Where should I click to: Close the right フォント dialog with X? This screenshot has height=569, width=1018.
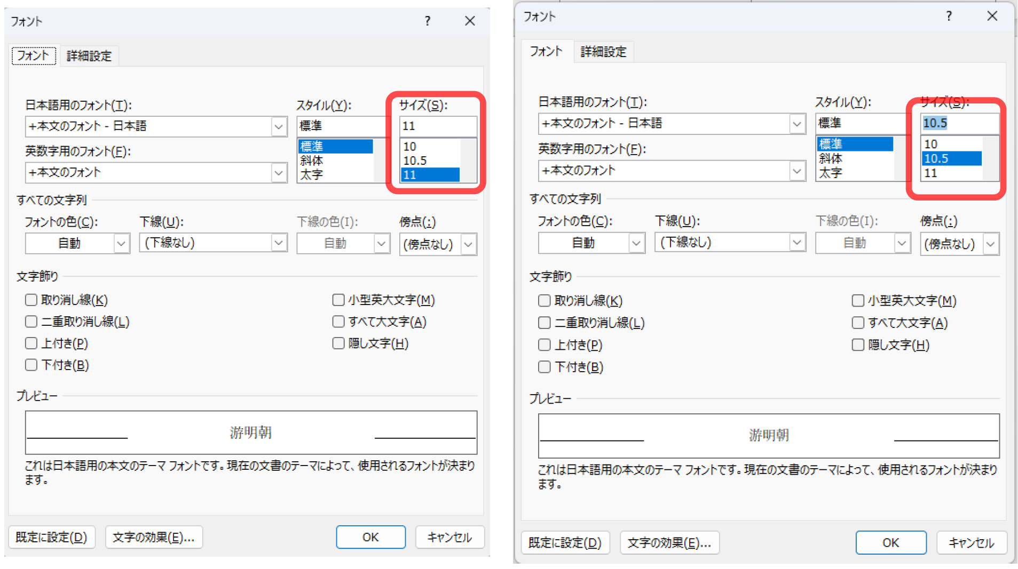[992, 16]
